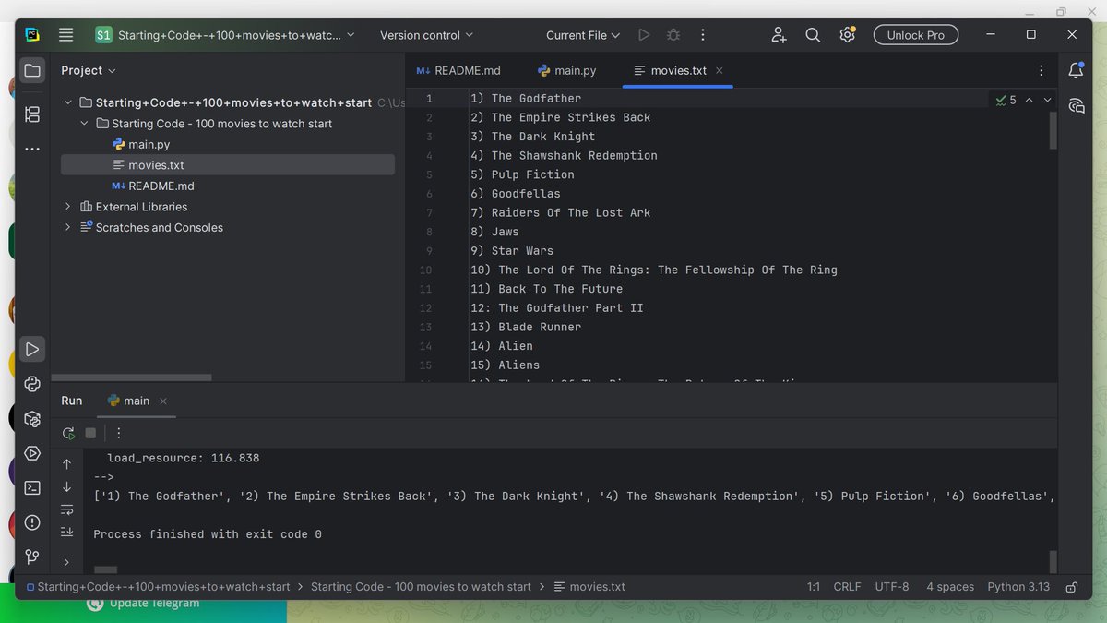This screenshot has height=623, width=1107.
Task: Open Current File run configuration dropdown
Action: coord(583,35)
